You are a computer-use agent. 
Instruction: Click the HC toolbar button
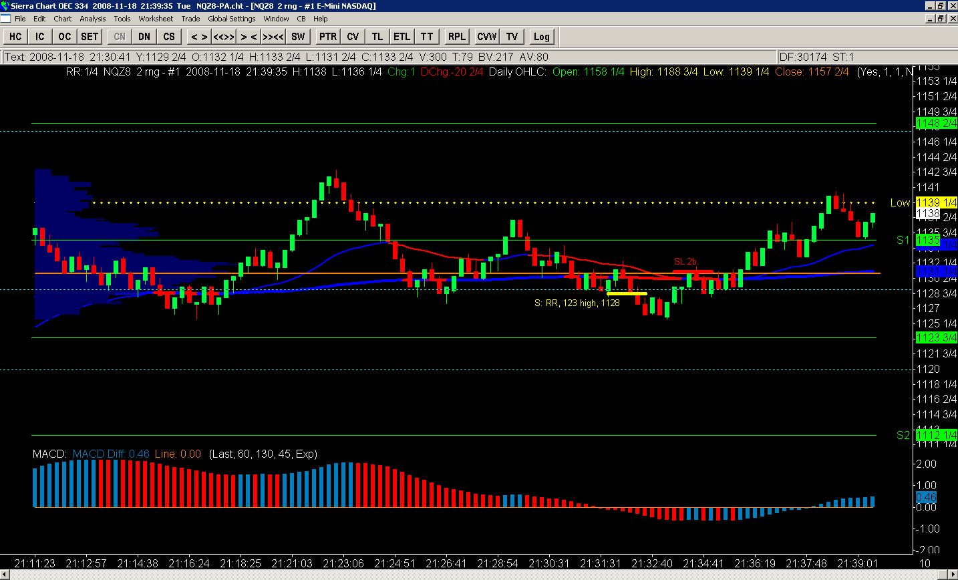tap(15, 37)
